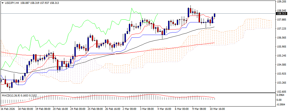The height and width of the screenshot is (112, 288).
Task: Click the 155.905 price axis label
Action: point(282,47)
